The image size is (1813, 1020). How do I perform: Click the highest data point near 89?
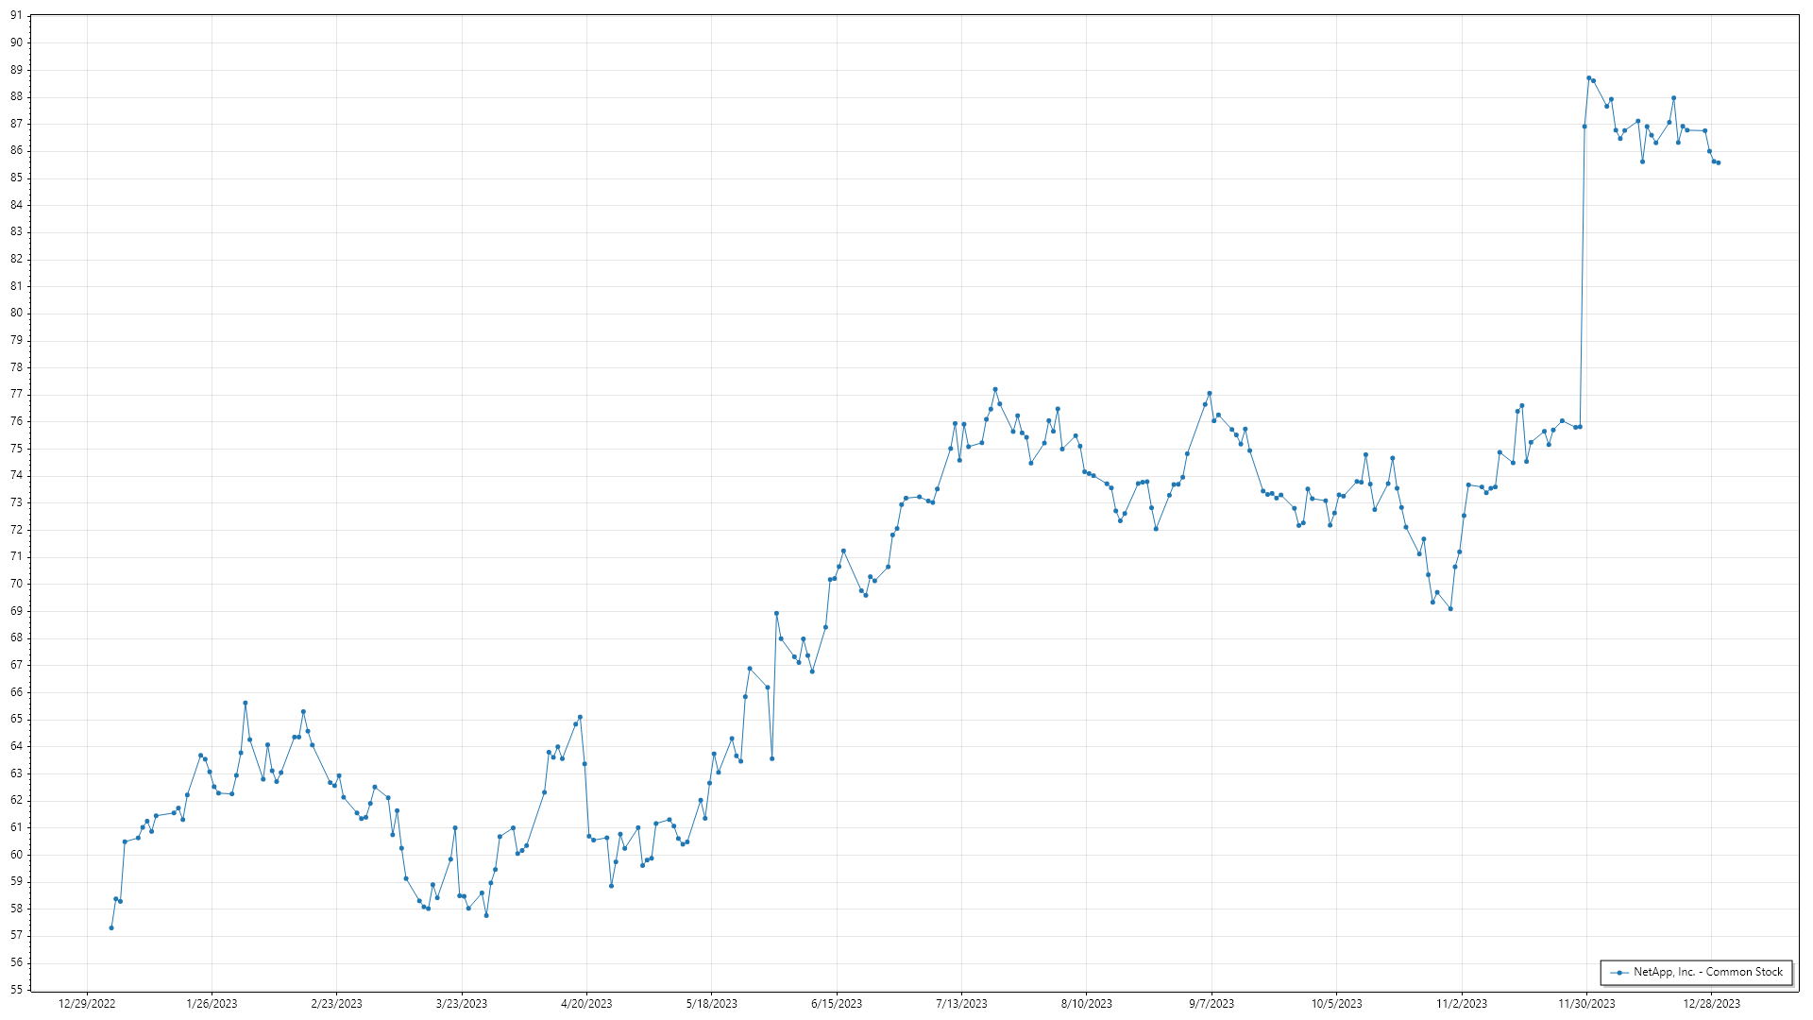click(x=1588, y=78)
